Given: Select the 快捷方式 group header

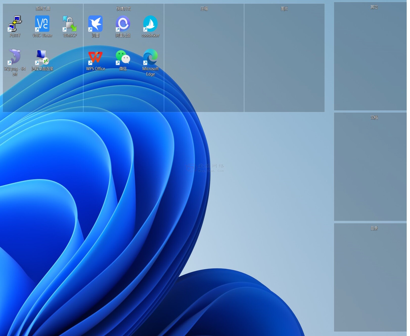Looking at the screenshot, I should click(x=123, y=9).
